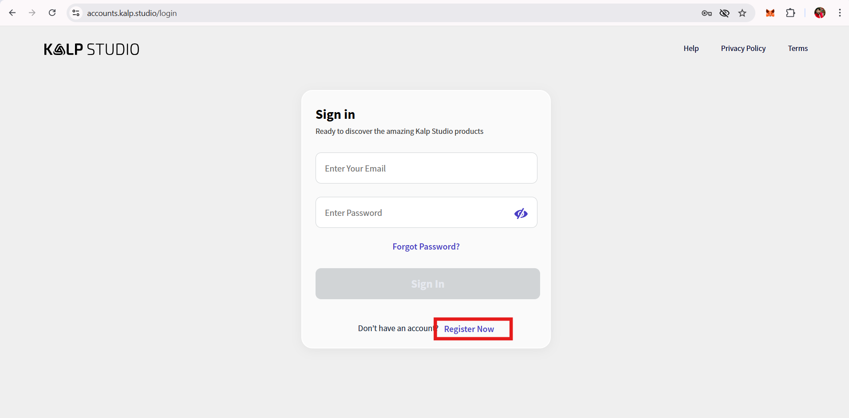Open the site information icon
Screen dimensions: 849x418
click(x=76, y=13)
